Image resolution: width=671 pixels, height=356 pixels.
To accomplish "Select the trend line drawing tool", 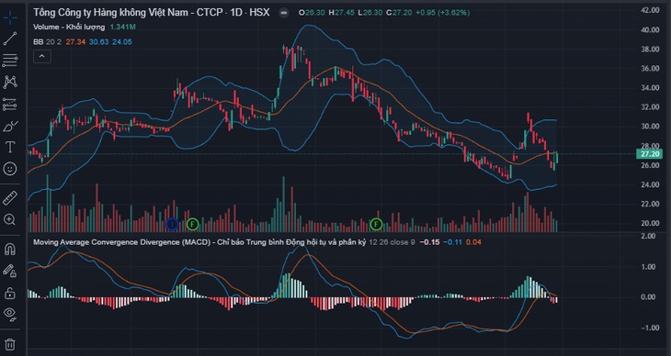I will coord(10,39).
